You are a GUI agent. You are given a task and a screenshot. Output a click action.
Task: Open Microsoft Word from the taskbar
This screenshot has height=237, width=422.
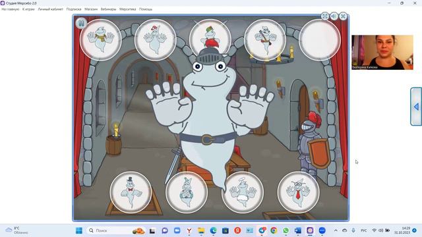(298, 230)
